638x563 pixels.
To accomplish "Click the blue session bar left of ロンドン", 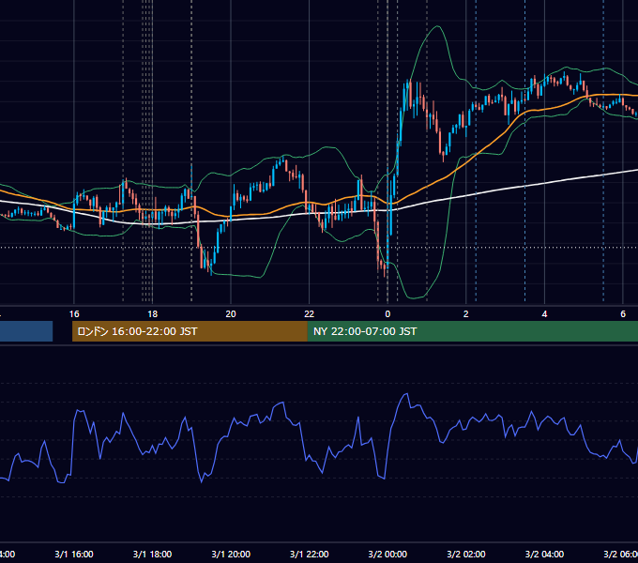I will pyautogui.click(x=26, y=331).
